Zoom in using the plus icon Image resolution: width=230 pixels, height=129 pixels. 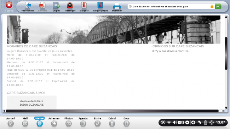193,122
